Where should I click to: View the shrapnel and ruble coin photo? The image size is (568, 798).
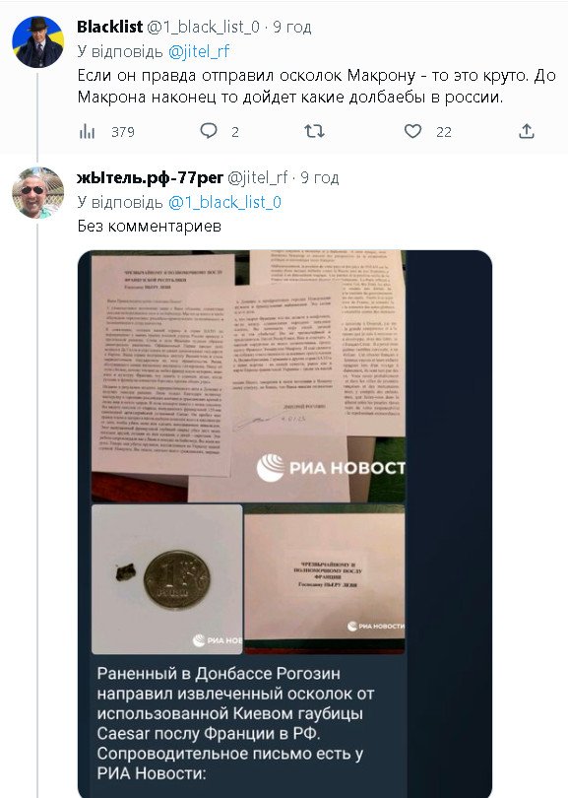[x=166, y=579]
